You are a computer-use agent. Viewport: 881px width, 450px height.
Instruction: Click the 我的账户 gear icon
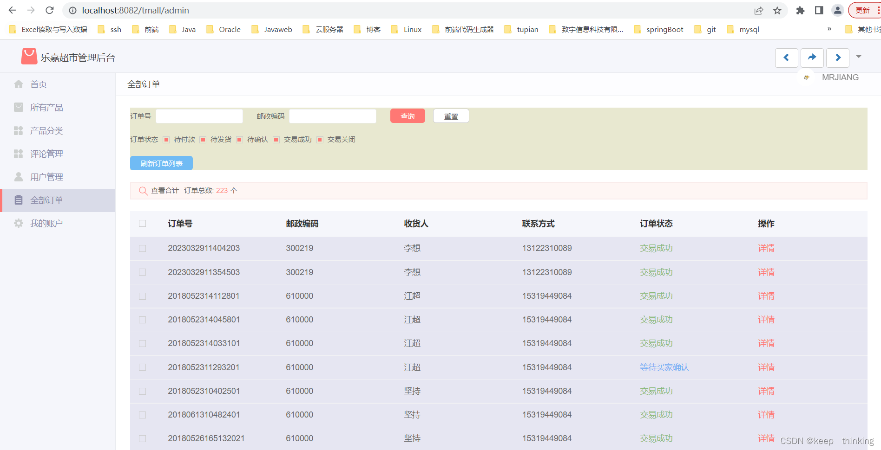[x=19, y=223]
